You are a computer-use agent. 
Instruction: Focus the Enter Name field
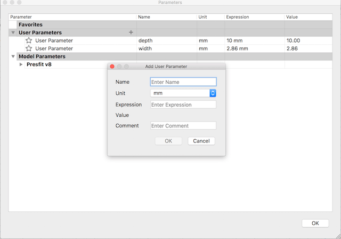tap(183, 82)
